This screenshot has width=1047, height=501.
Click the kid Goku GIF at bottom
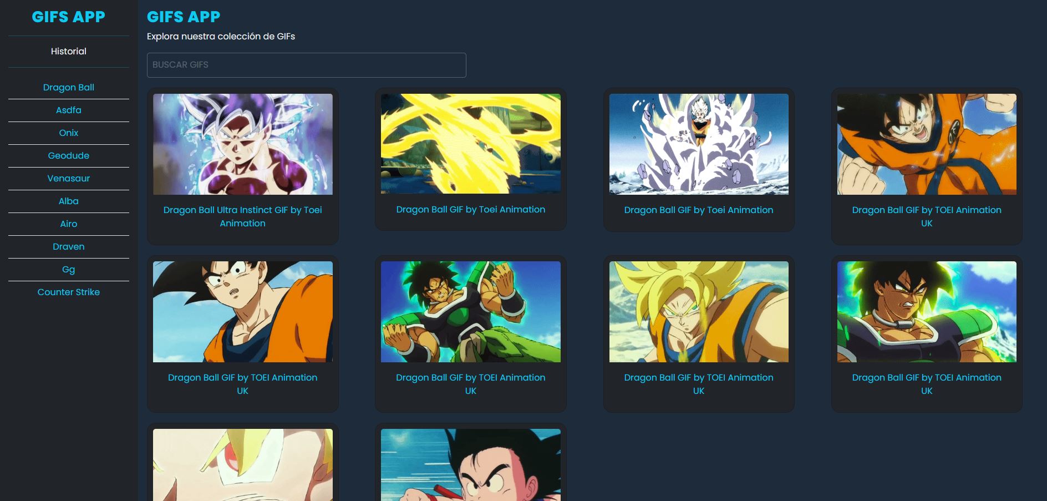(x=470, y=466)
